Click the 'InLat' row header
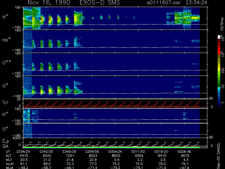 point(9,164)
